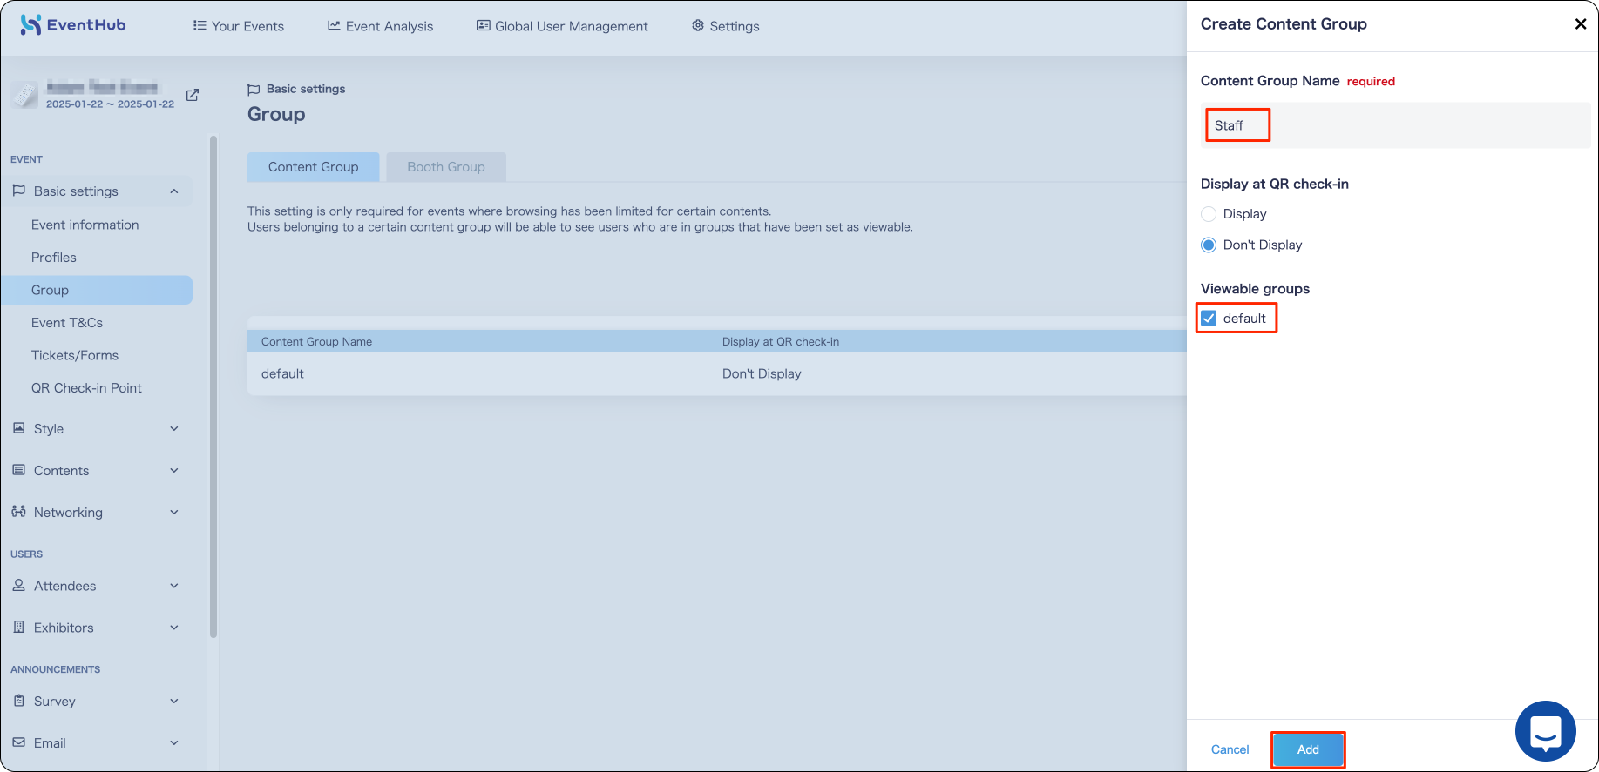1599x772 pixels.
Task: Open Profiles in sidebar
Action: pos(54,258)
